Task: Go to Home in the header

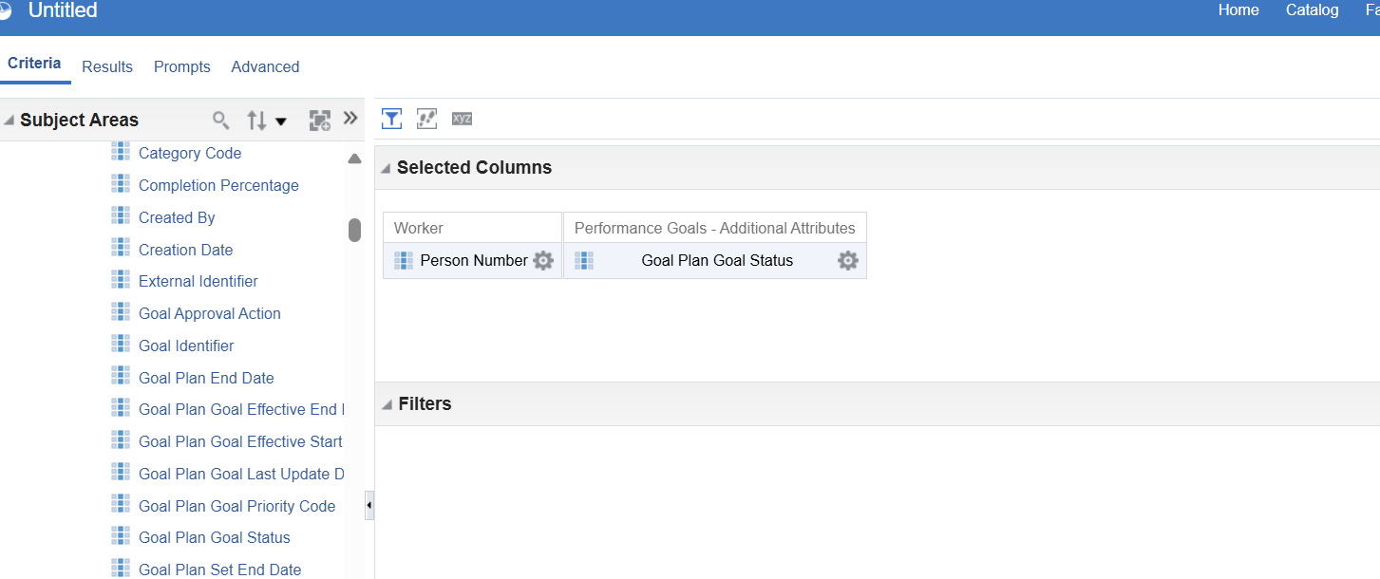Action: tap(1238, 10)
